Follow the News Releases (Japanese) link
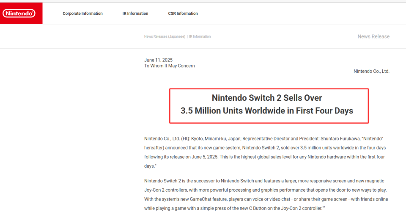 coord(165,36)
